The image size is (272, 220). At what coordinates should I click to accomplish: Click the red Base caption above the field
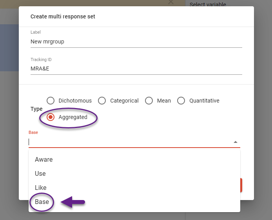click(x=33, y=133)
